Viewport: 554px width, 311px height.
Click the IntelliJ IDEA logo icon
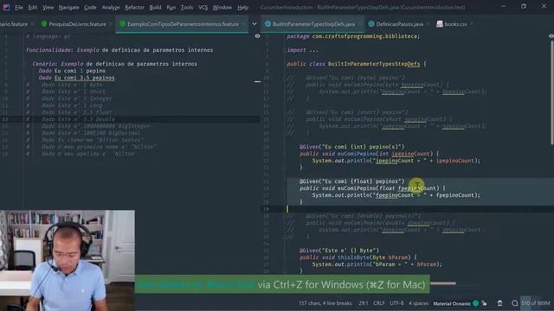pos(6,7)
